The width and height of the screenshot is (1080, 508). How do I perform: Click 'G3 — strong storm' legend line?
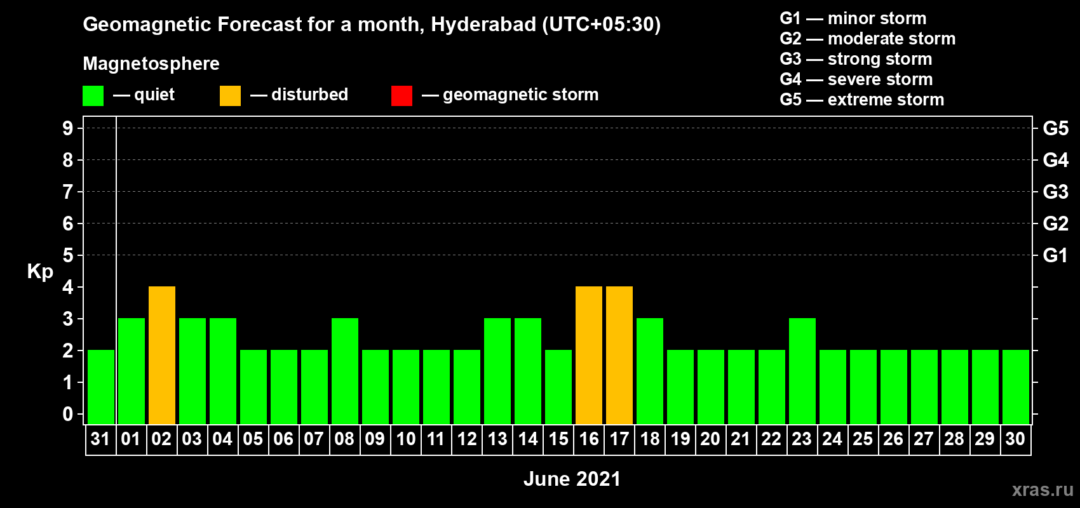pyautogui.click(x=856, y=59)
